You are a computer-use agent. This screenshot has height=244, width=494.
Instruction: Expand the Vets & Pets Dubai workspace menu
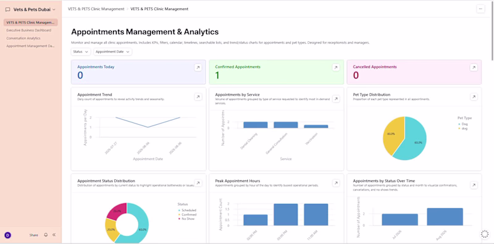(30, 9)
